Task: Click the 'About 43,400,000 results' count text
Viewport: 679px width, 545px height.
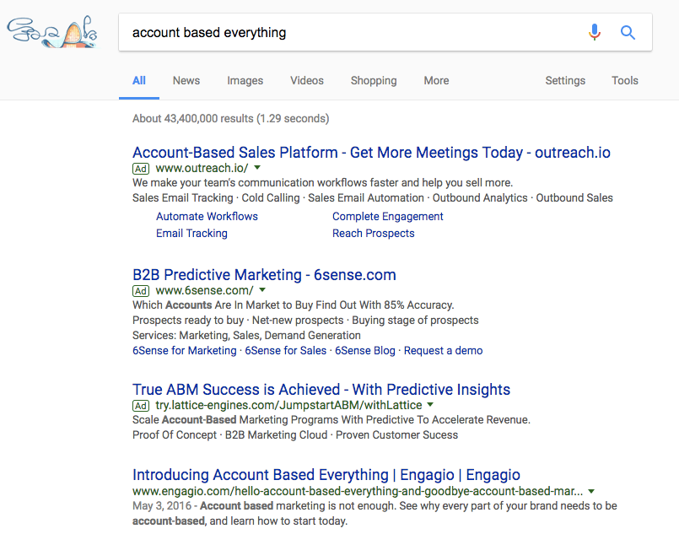Action: click(231, 118)
